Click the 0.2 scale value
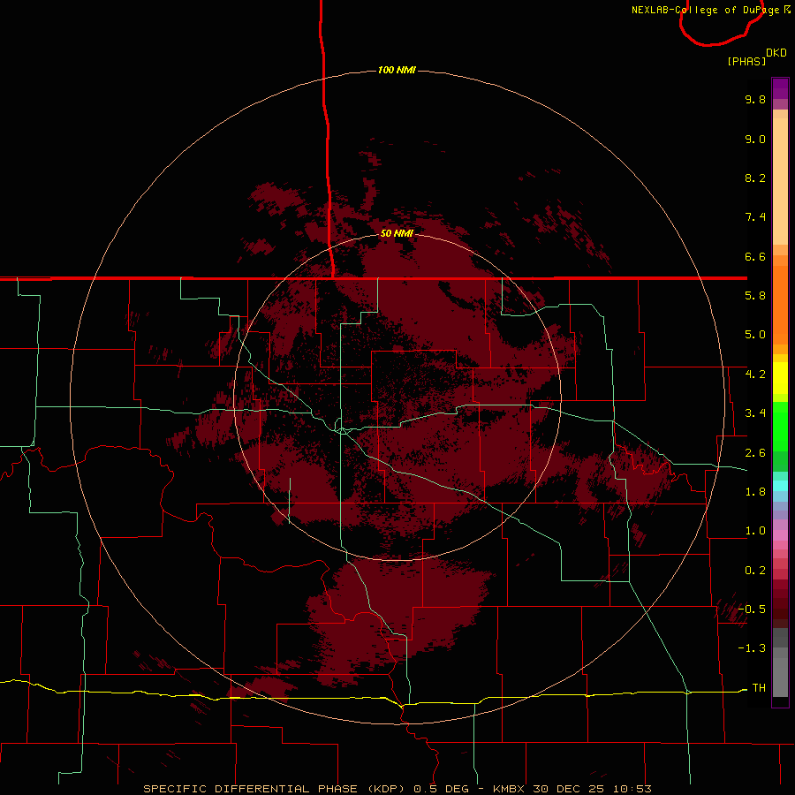 pos(755,571)
